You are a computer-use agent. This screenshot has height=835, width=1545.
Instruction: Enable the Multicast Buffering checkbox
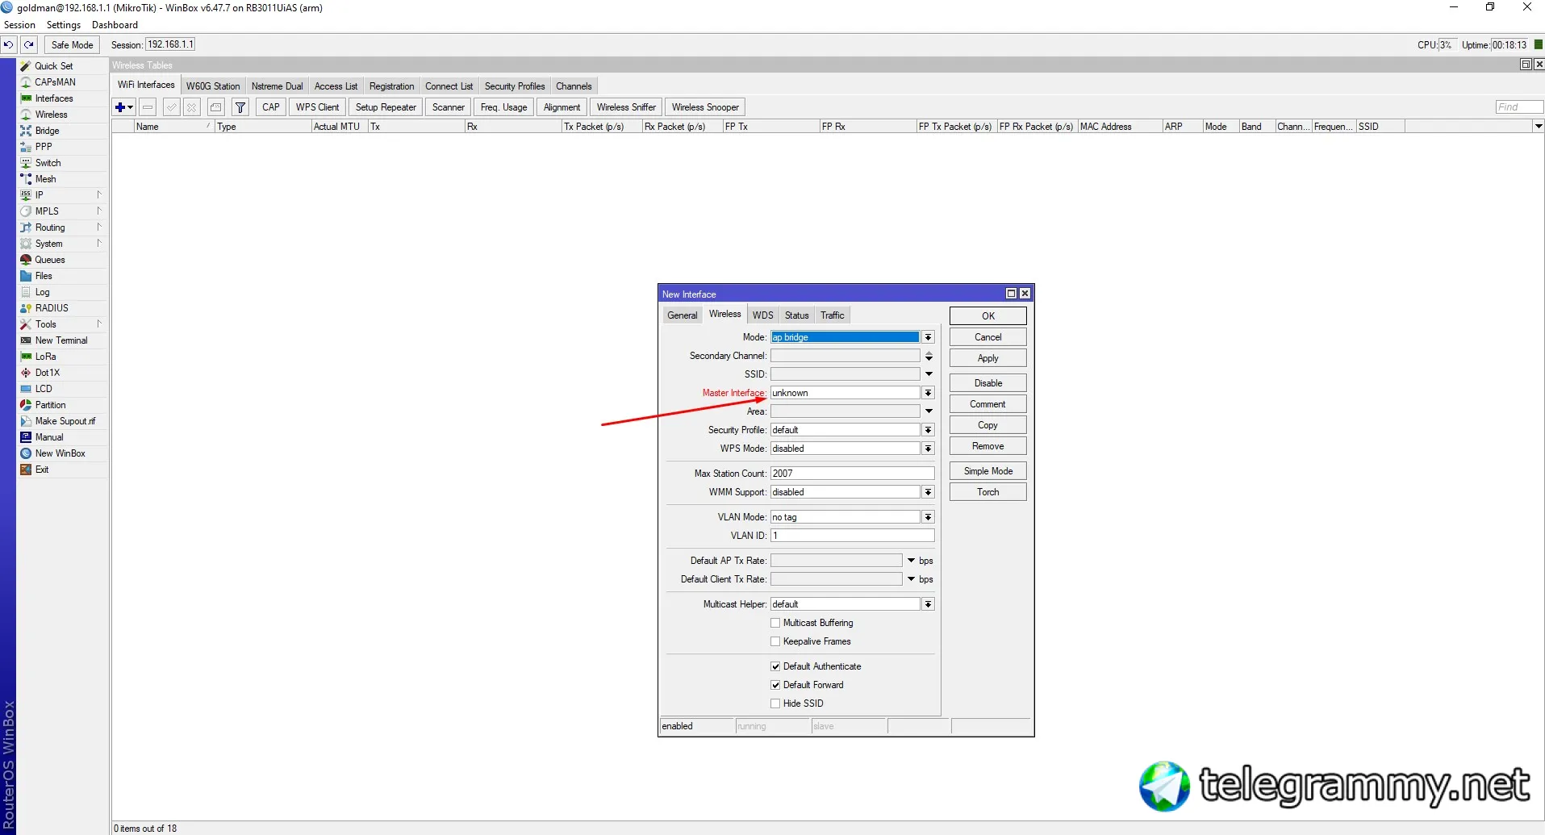tap(775, 623)
